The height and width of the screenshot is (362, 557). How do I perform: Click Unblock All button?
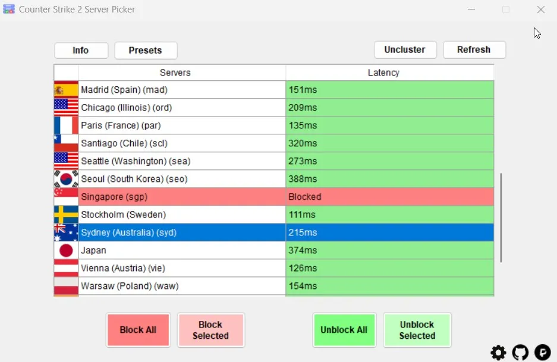tap(344, 330)
